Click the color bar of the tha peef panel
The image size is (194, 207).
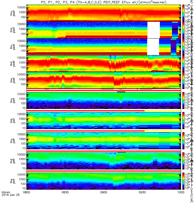pyautogui.click(x=183, y=13)
